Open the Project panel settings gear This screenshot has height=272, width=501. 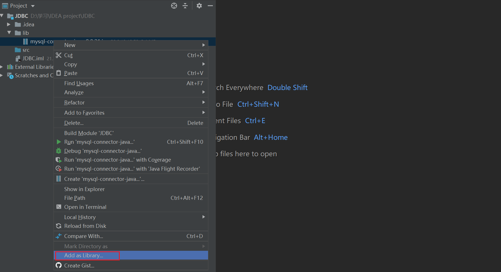(x=199, y=6)
